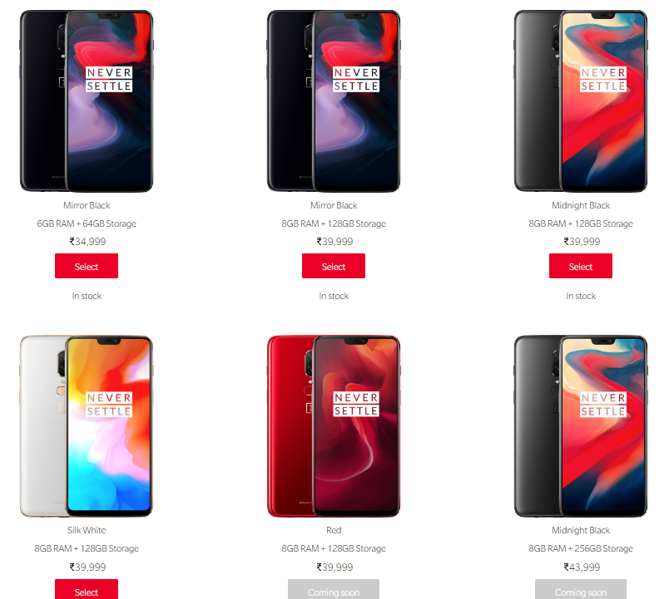Select the Mirror Black 6GB + 64GB phone

(87, 266)
